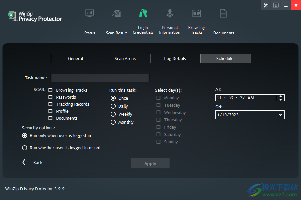
Task: Go to Status label
Action: [x=90, y=33]
